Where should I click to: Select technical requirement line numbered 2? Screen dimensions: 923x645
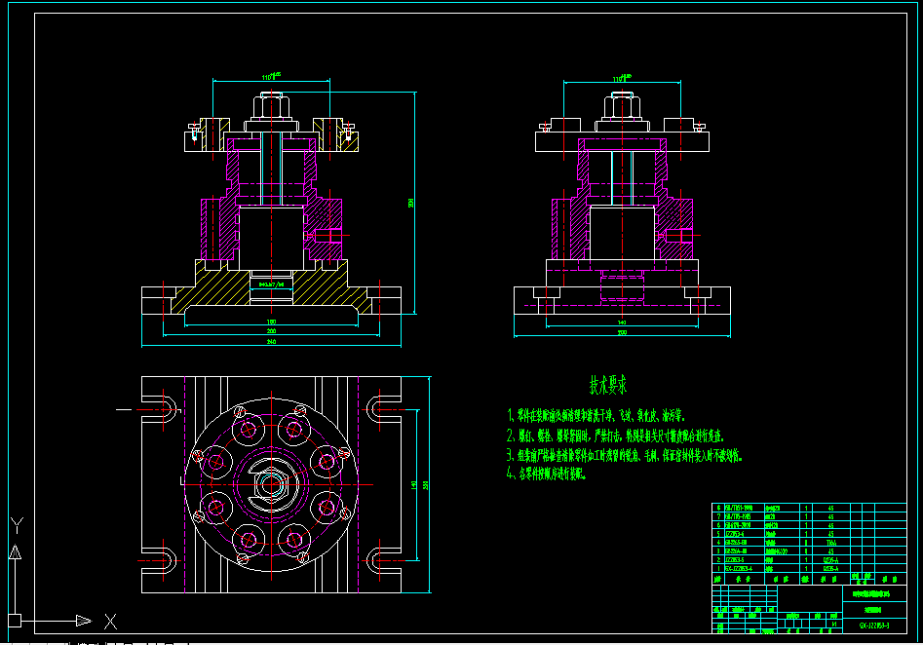pos(615,436)
